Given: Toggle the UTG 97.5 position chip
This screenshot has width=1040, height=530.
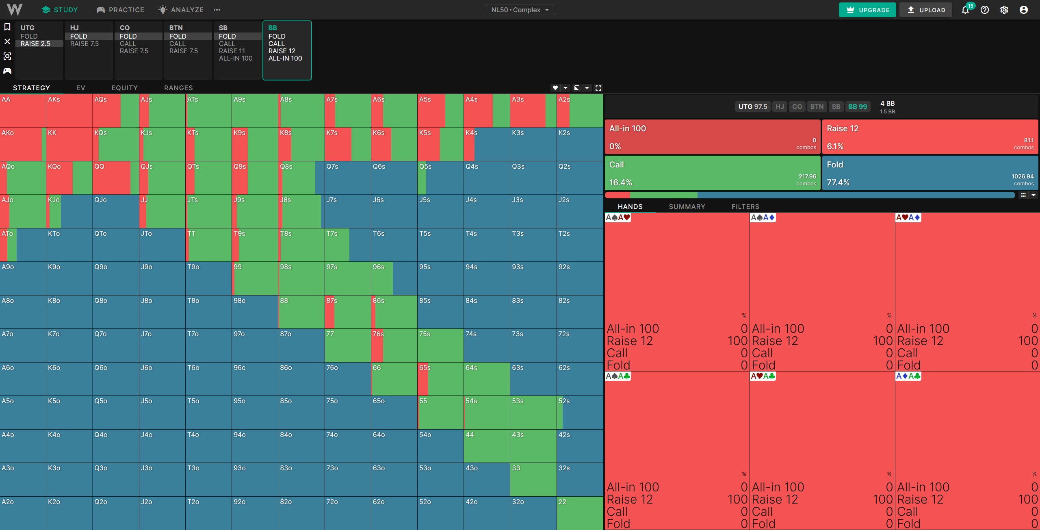Looking at the screenshot, I should pyautogui.click(x=752, y=106).
